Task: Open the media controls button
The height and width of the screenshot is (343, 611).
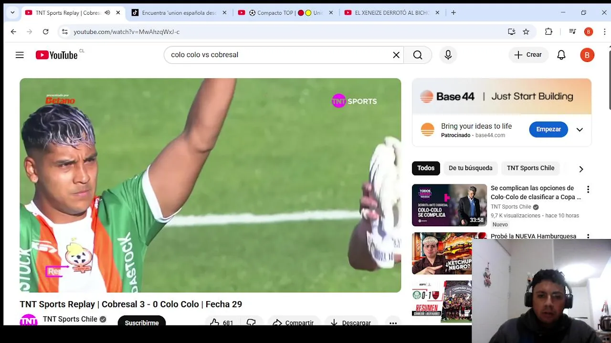Action: 572,32
